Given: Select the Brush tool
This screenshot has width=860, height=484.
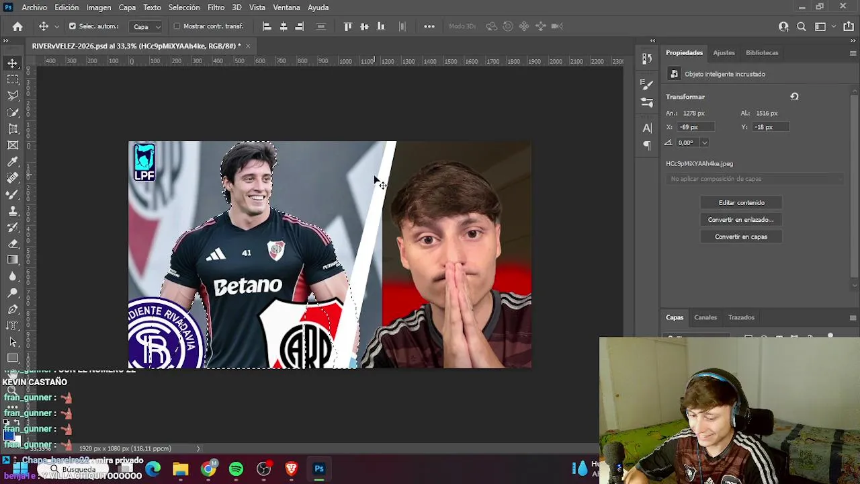Looking at the screenshot, I should [13, 194].
